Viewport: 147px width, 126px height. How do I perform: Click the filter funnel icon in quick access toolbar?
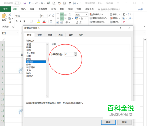tap(70, 3)
